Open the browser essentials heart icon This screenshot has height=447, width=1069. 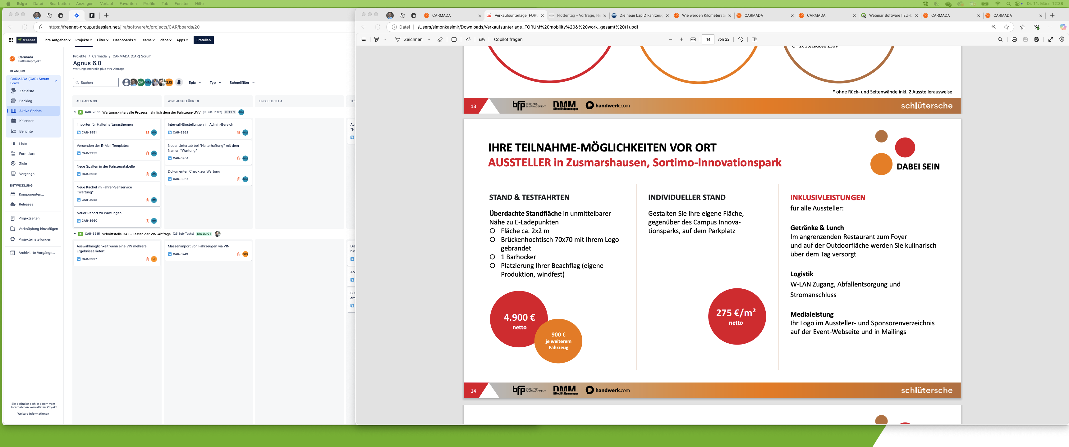(x=1036, y=27)
